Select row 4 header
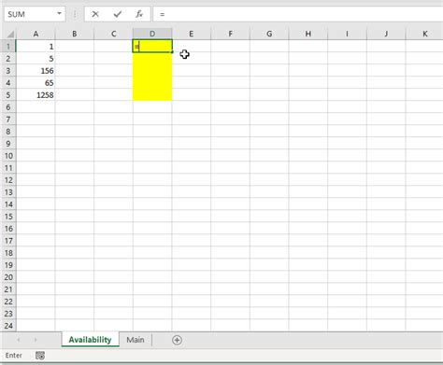Image resolution: width=443 pixels, height=365 pixels. click(8, 83)
